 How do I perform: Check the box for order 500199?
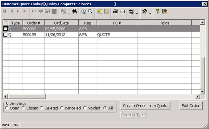(5, 35)
